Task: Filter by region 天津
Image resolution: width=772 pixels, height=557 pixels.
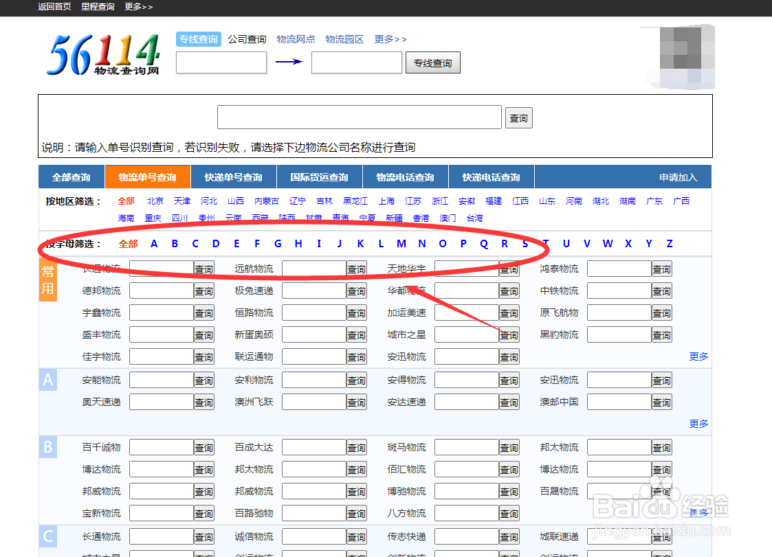Action: tap(182, 201)
